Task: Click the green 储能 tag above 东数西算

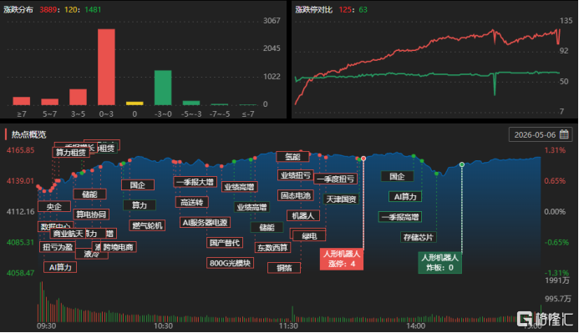Action: coord(267,227)
